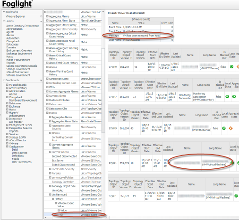
Task: Open Chargeback home link
Action: [x=13, y=41]
